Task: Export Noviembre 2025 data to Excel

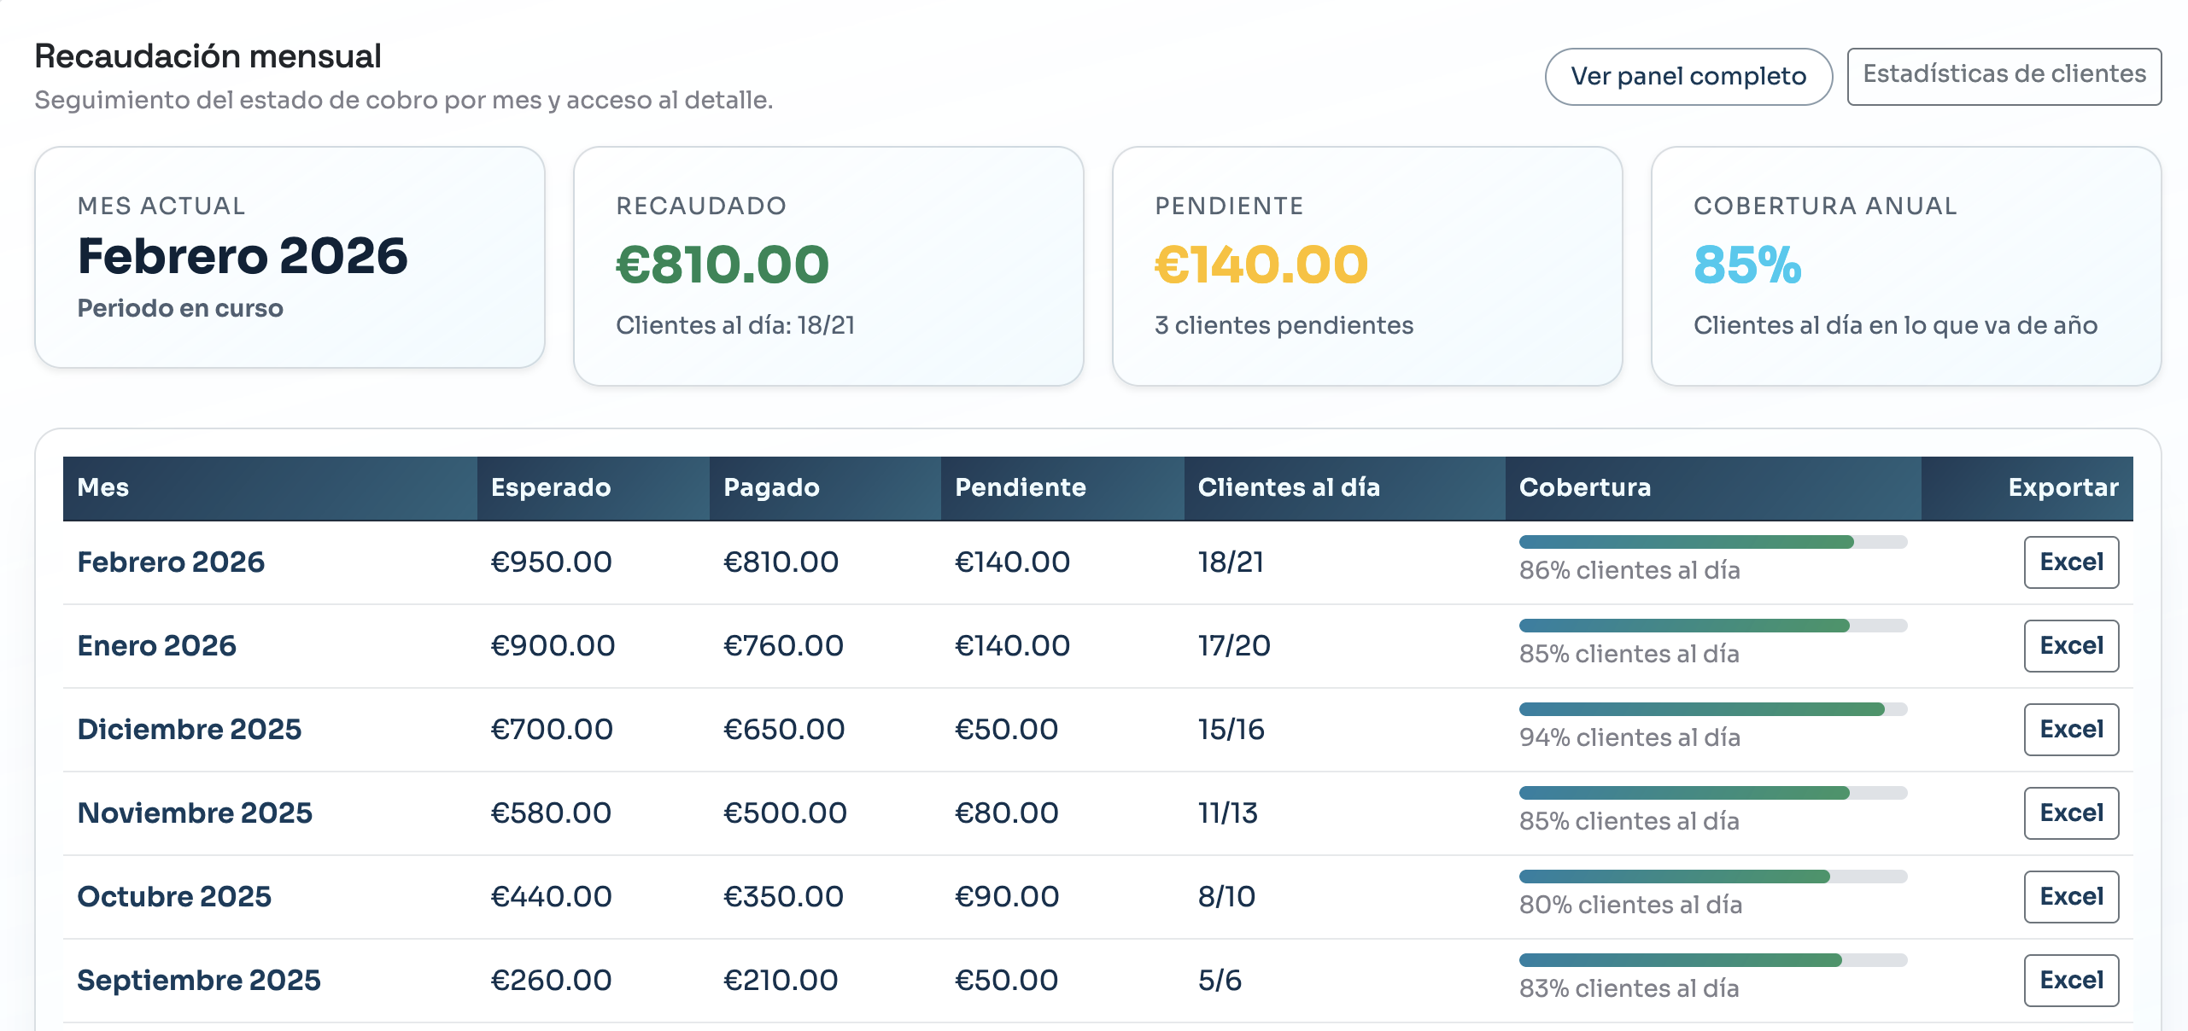Action: [x=2072, y=813]
